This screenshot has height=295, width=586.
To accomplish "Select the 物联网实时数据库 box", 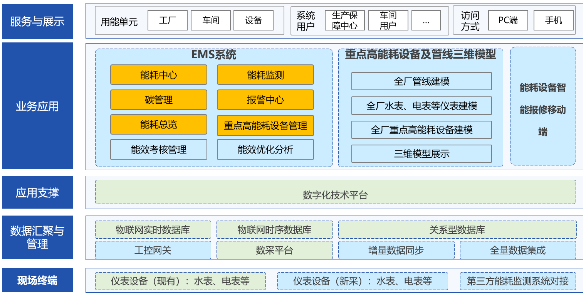I will [x=153, y=230].
